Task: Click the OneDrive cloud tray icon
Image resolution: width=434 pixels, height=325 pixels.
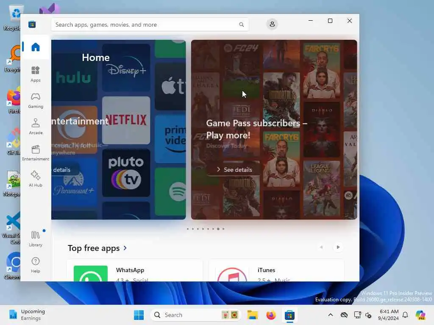Action: click(x=344, y=315)
